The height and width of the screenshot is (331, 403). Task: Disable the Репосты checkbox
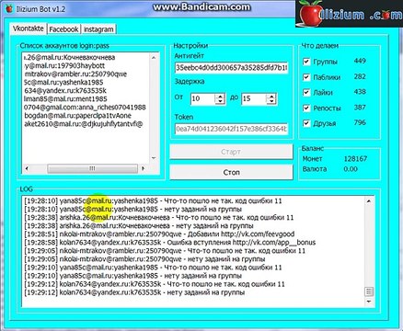pos(306,108)
